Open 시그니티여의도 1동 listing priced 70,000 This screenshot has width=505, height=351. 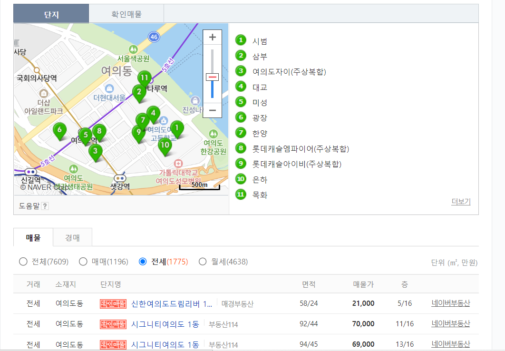[165, 324]
